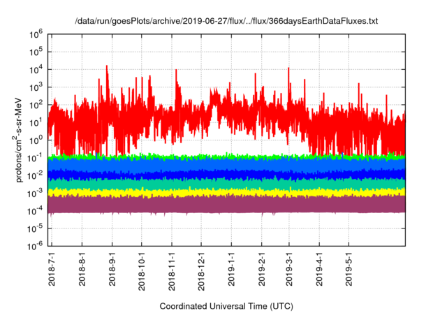Click the y-axis label 10^-5

(x=35, y=229)
